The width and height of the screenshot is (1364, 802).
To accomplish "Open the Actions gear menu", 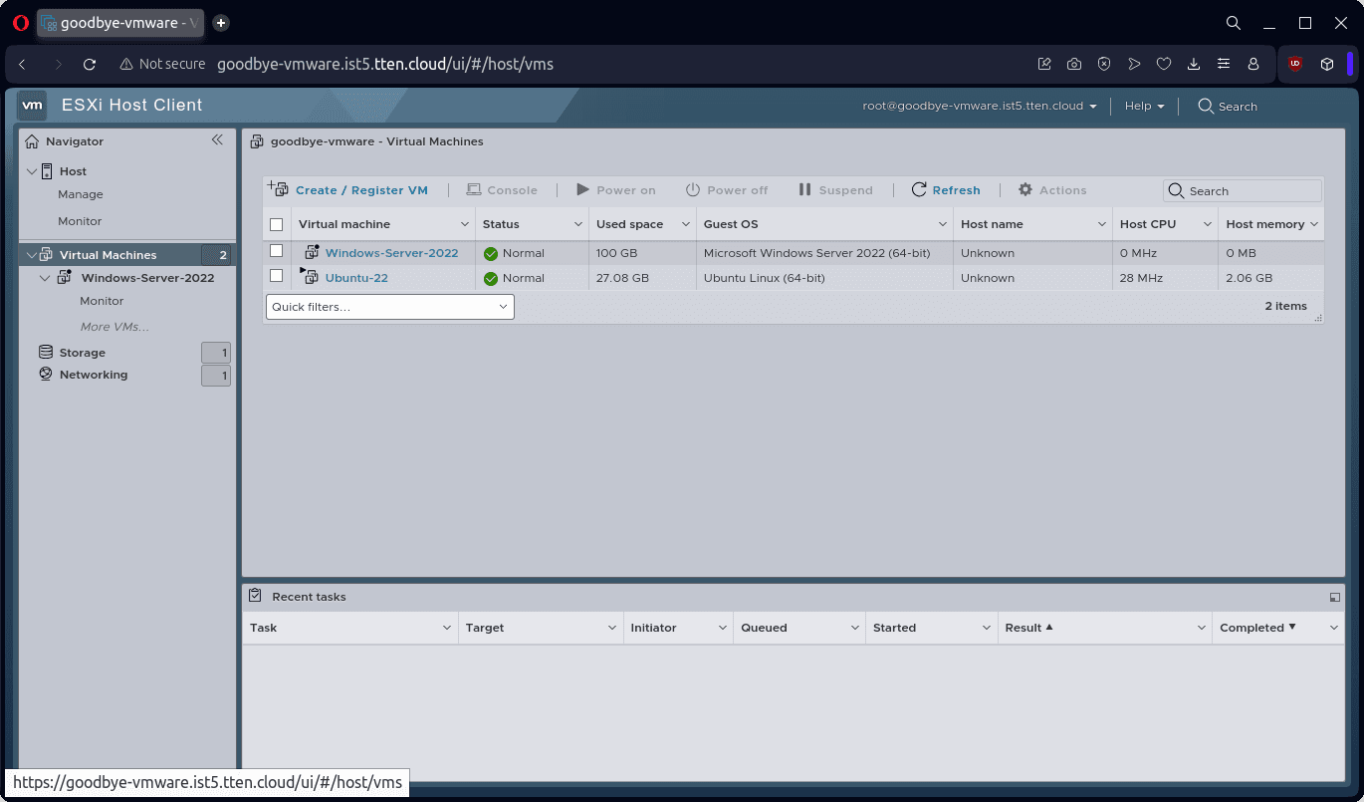I will (x=1052, y=189).
